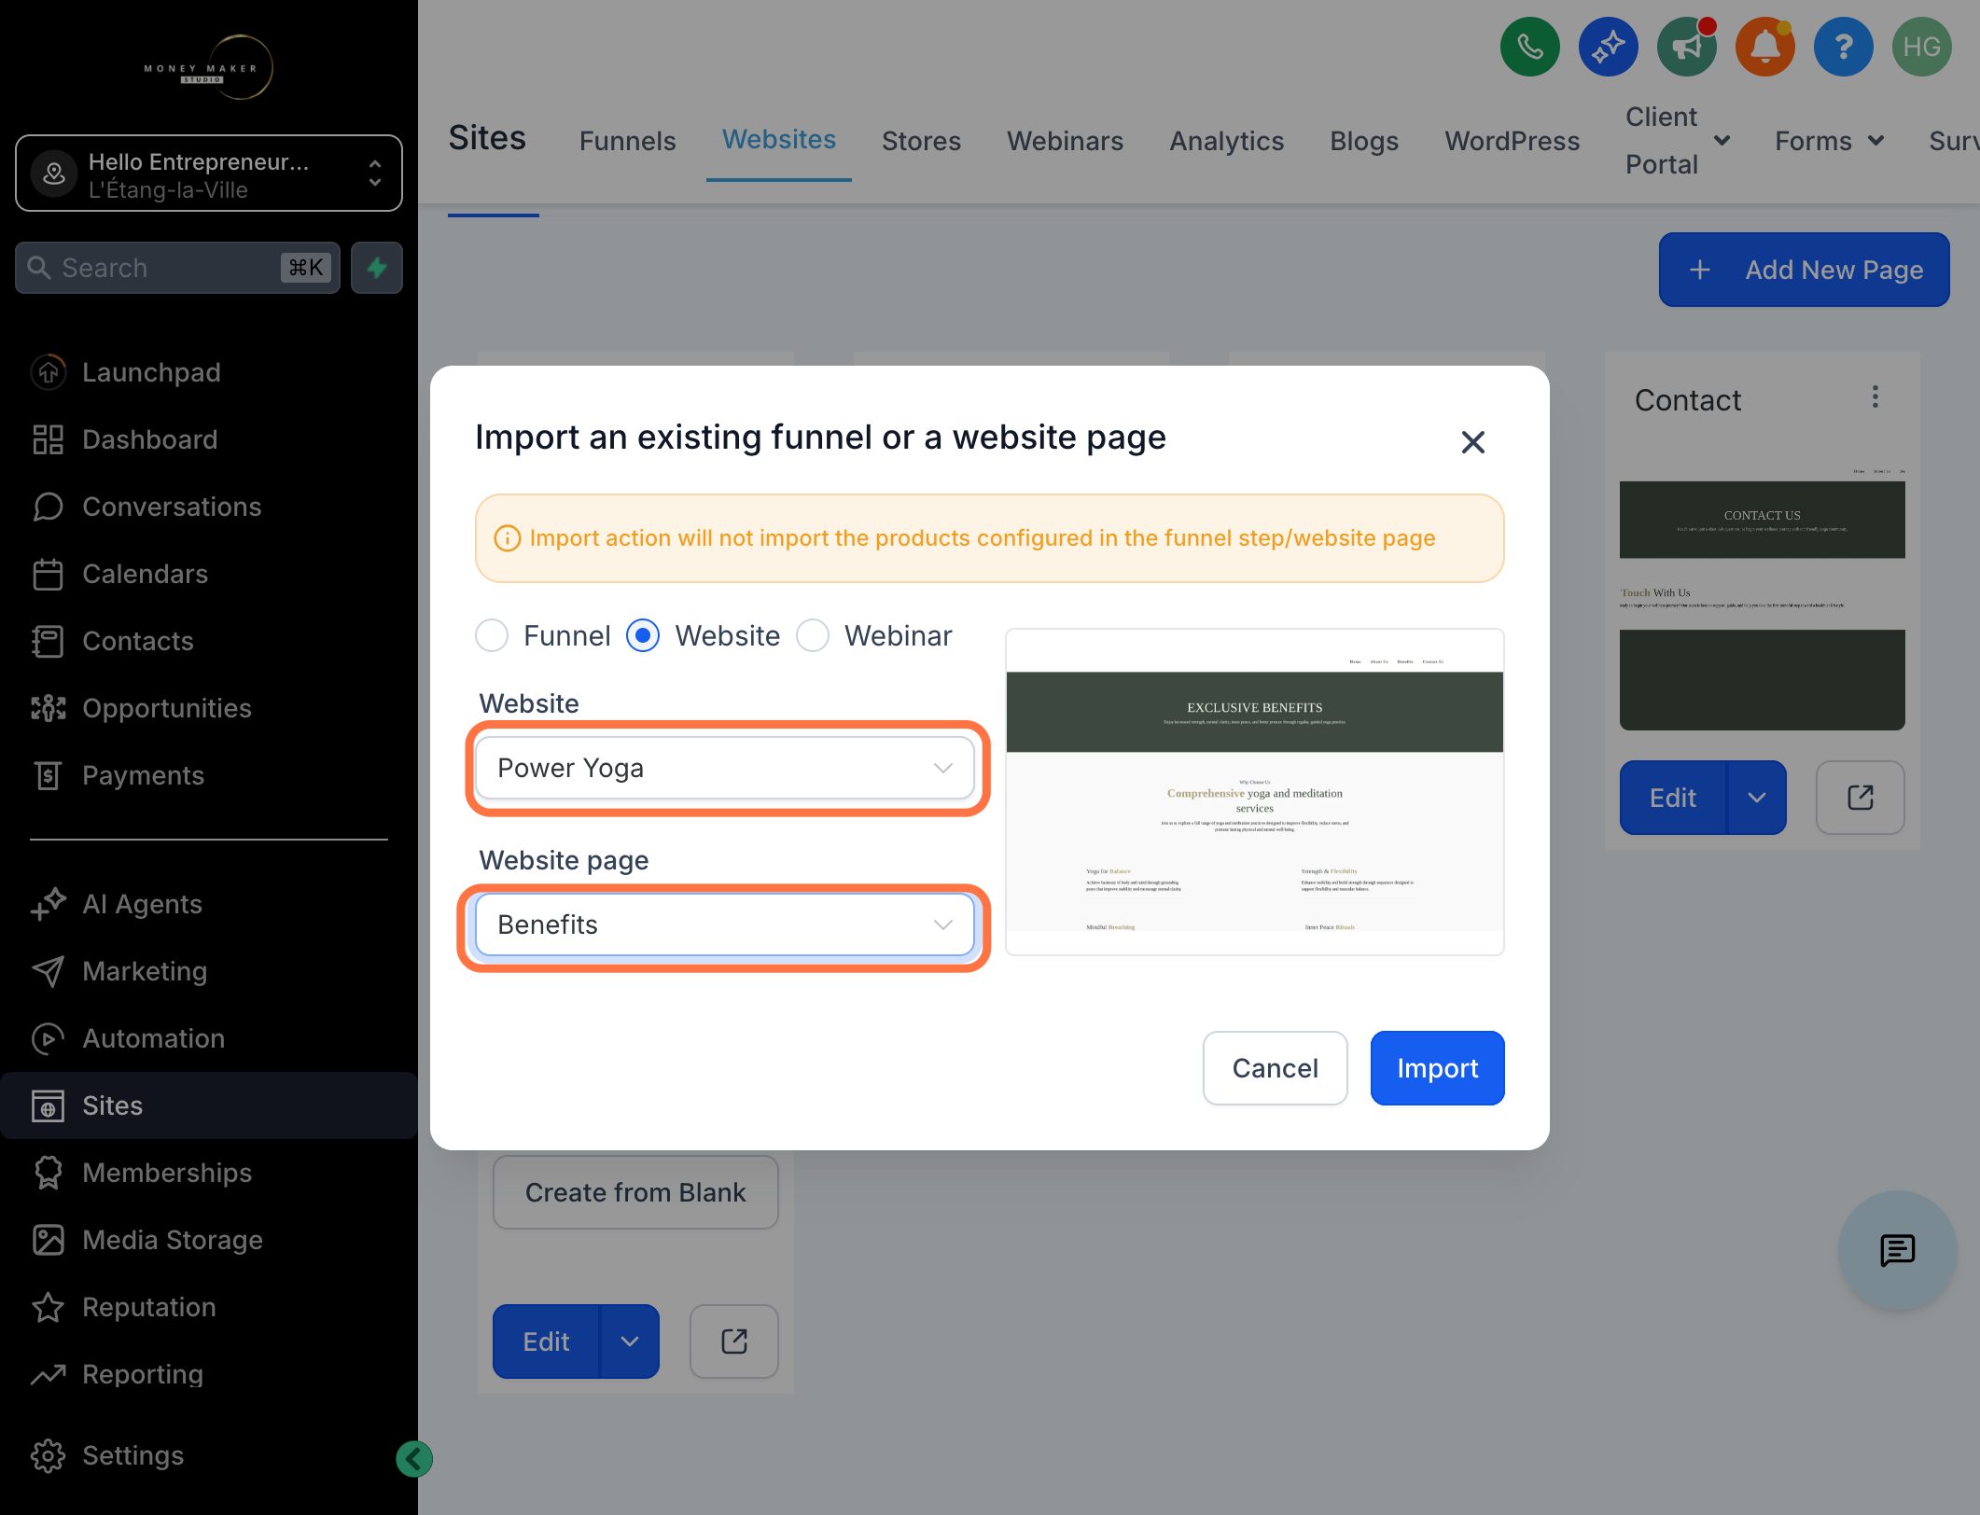Open the Blogs tab
Screen dimensions: 1980x1515
(x=1363, y=141)
